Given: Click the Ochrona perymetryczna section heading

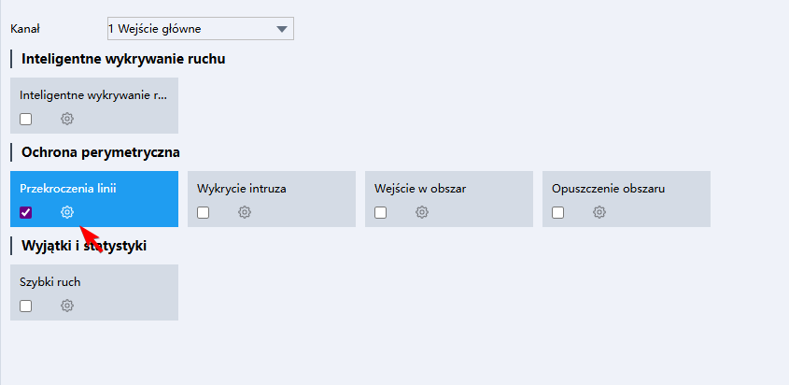Looking at the screenshot, I should click(x=100, y=151).
